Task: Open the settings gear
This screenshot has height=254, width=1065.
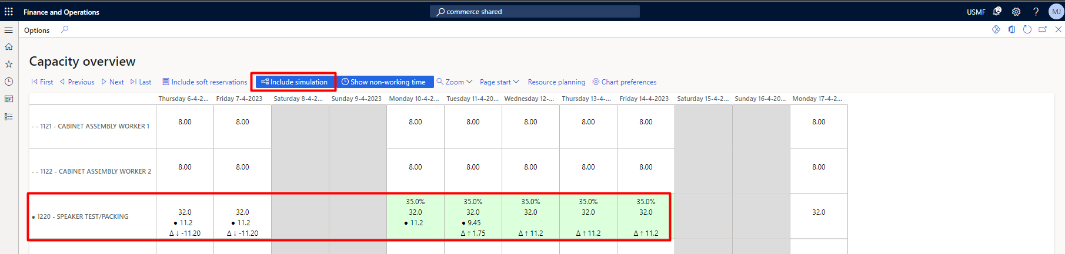Action: [1016, 12]
